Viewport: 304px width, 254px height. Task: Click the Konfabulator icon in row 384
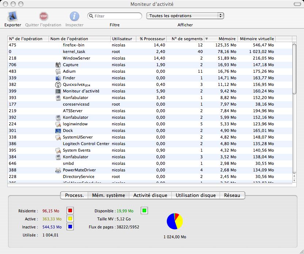58,157
